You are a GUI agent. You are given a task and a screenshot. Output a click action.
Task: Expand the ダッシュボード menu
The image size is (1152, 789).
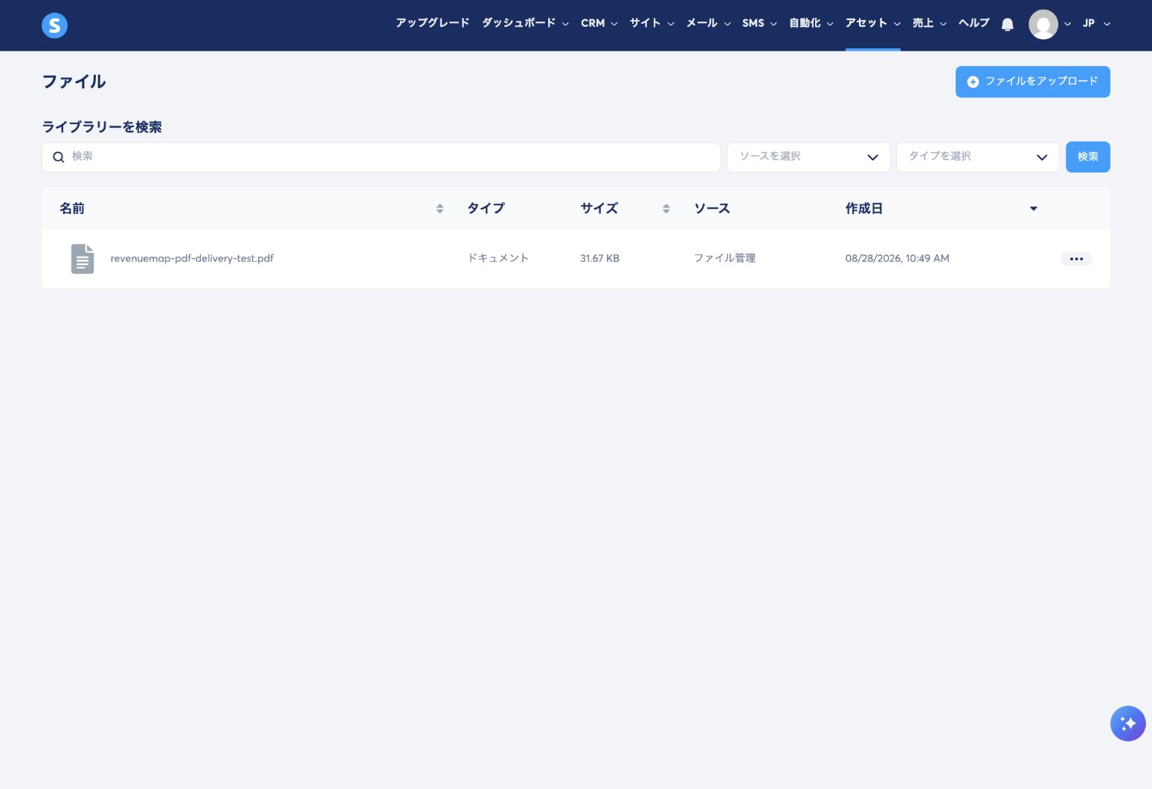pyautogui.click(x=525, y=23)
